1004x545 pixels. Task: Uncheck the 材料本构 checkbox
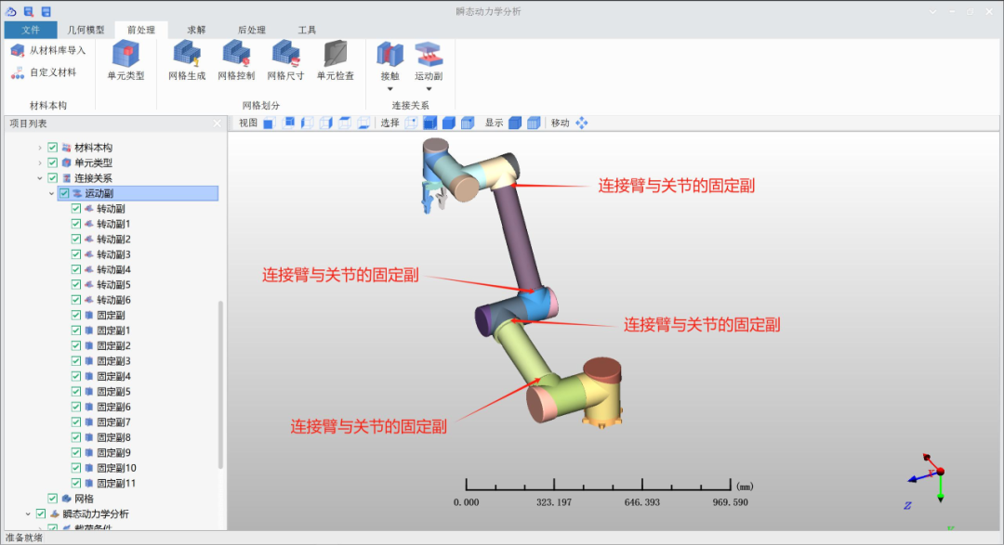click(52, 147)
